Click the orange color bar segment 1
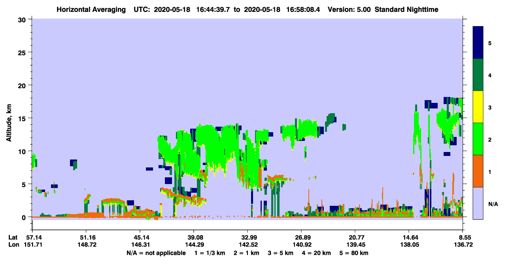The height and width of the screenshot is (264, 514). coord(478,171)
